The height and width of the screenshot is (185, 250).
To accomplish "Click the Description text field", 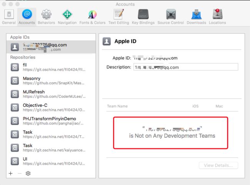I will click(x=186, y=67).
